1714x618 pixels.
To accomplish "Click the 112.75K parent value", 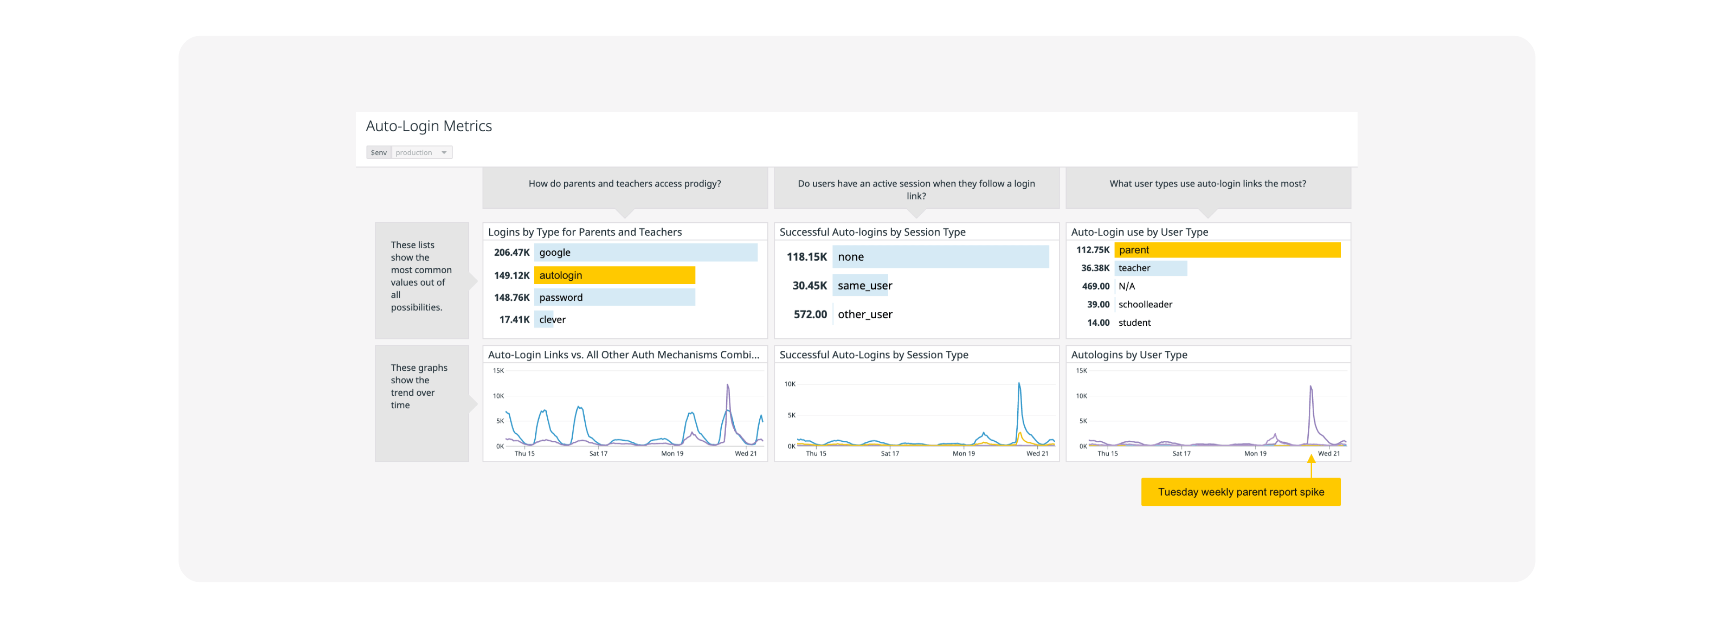I will 1093,250.
